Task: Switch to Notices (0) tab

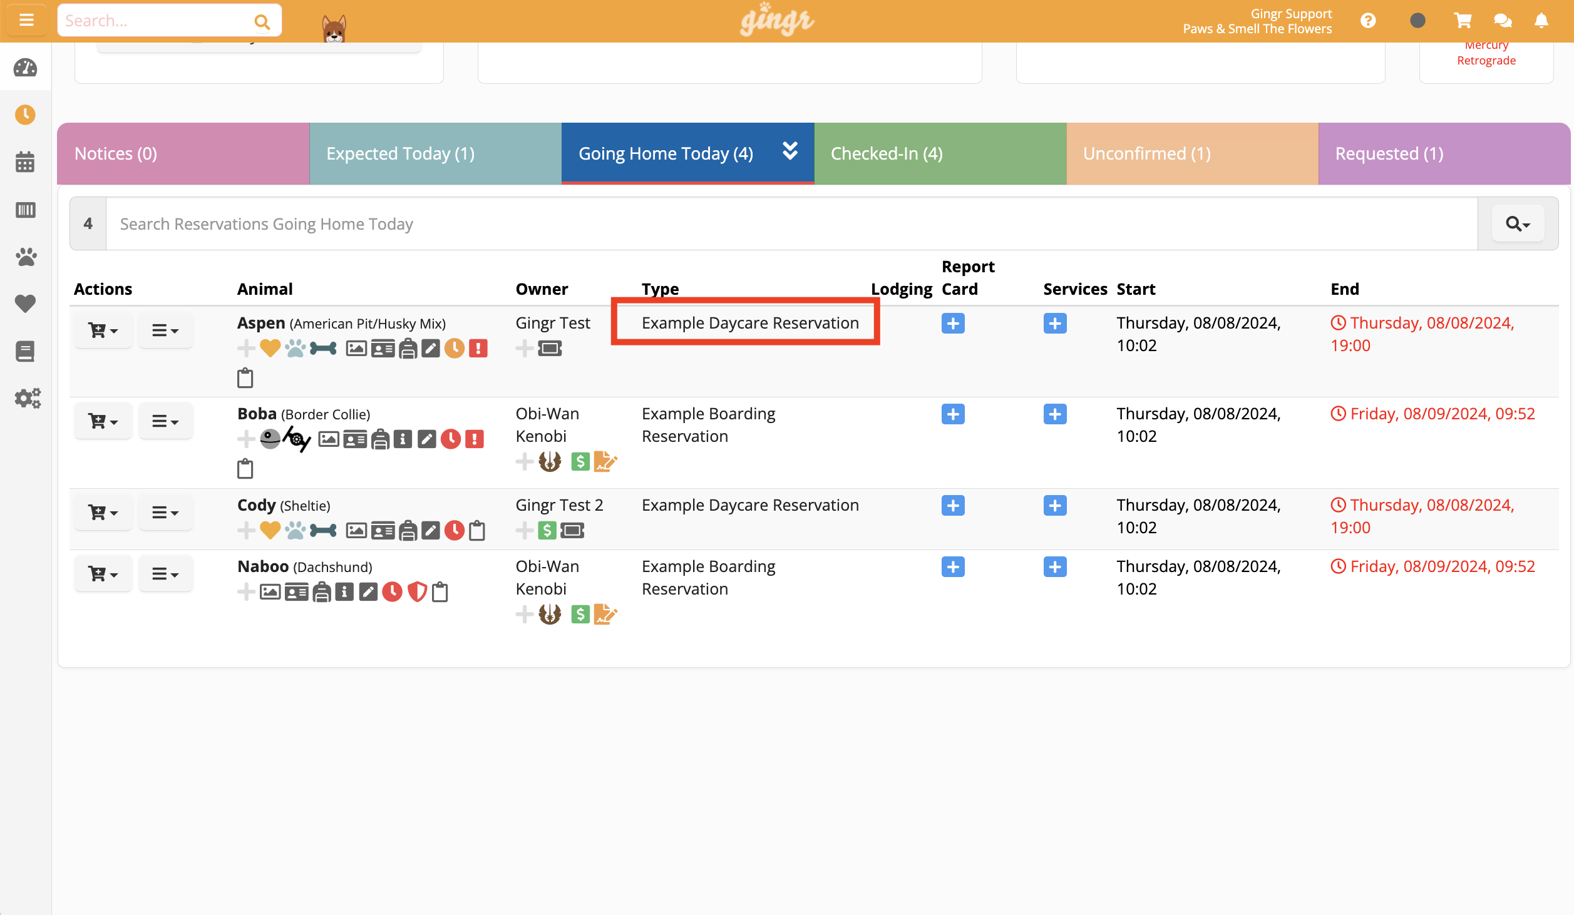Action: pyautogui.click(x=183, y=153)
